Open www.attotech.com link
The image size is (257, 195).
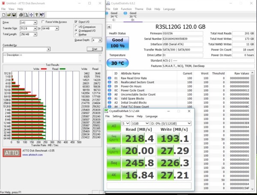pyautogui.click(x=33, y=155)
